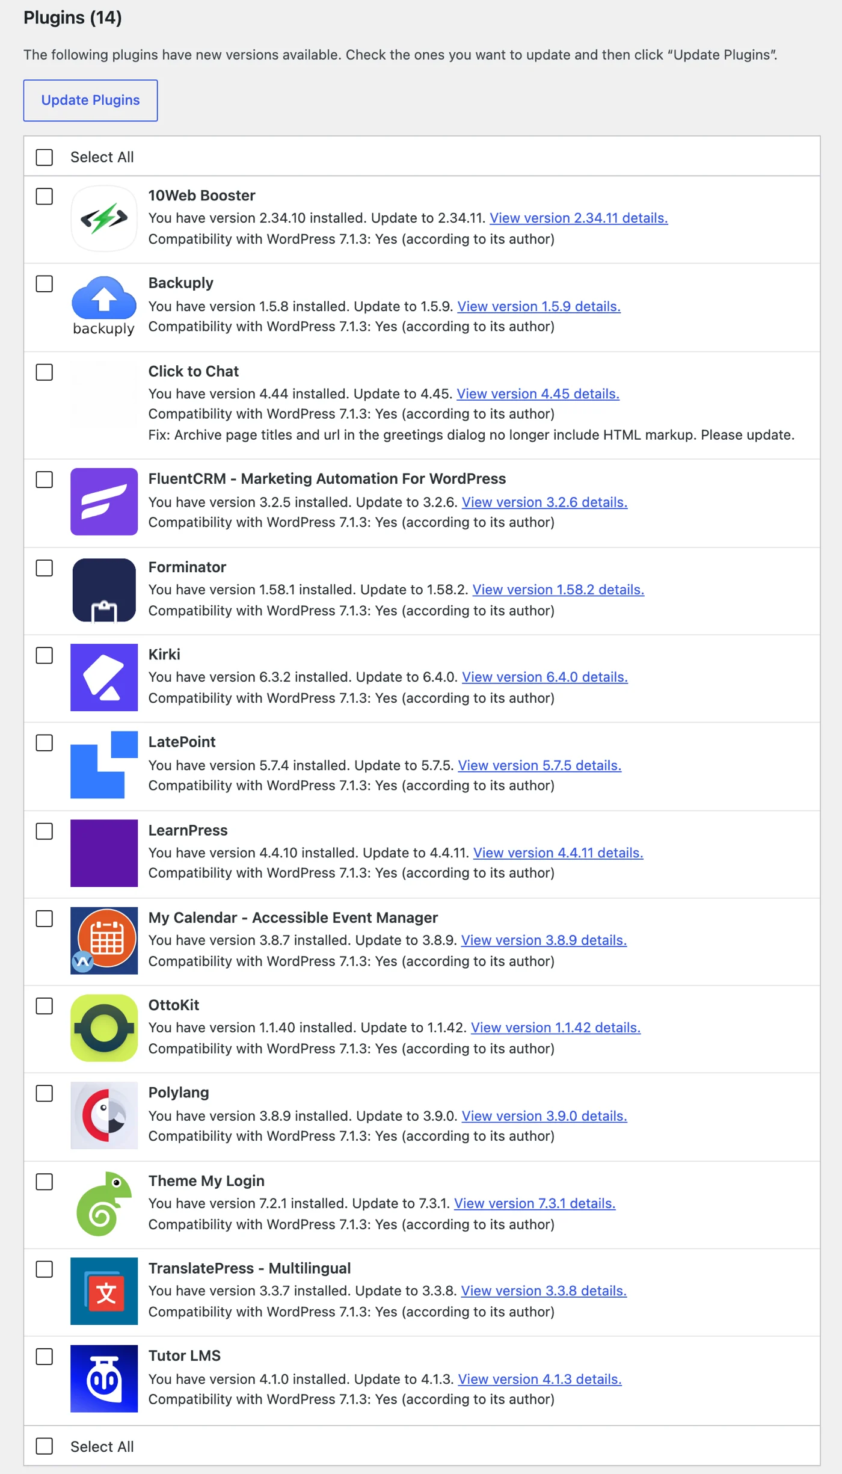The width and height of the screenshot is (842, 1474).
Task: Mark FluentCRM plugin for update
Action: pos(45,480)
